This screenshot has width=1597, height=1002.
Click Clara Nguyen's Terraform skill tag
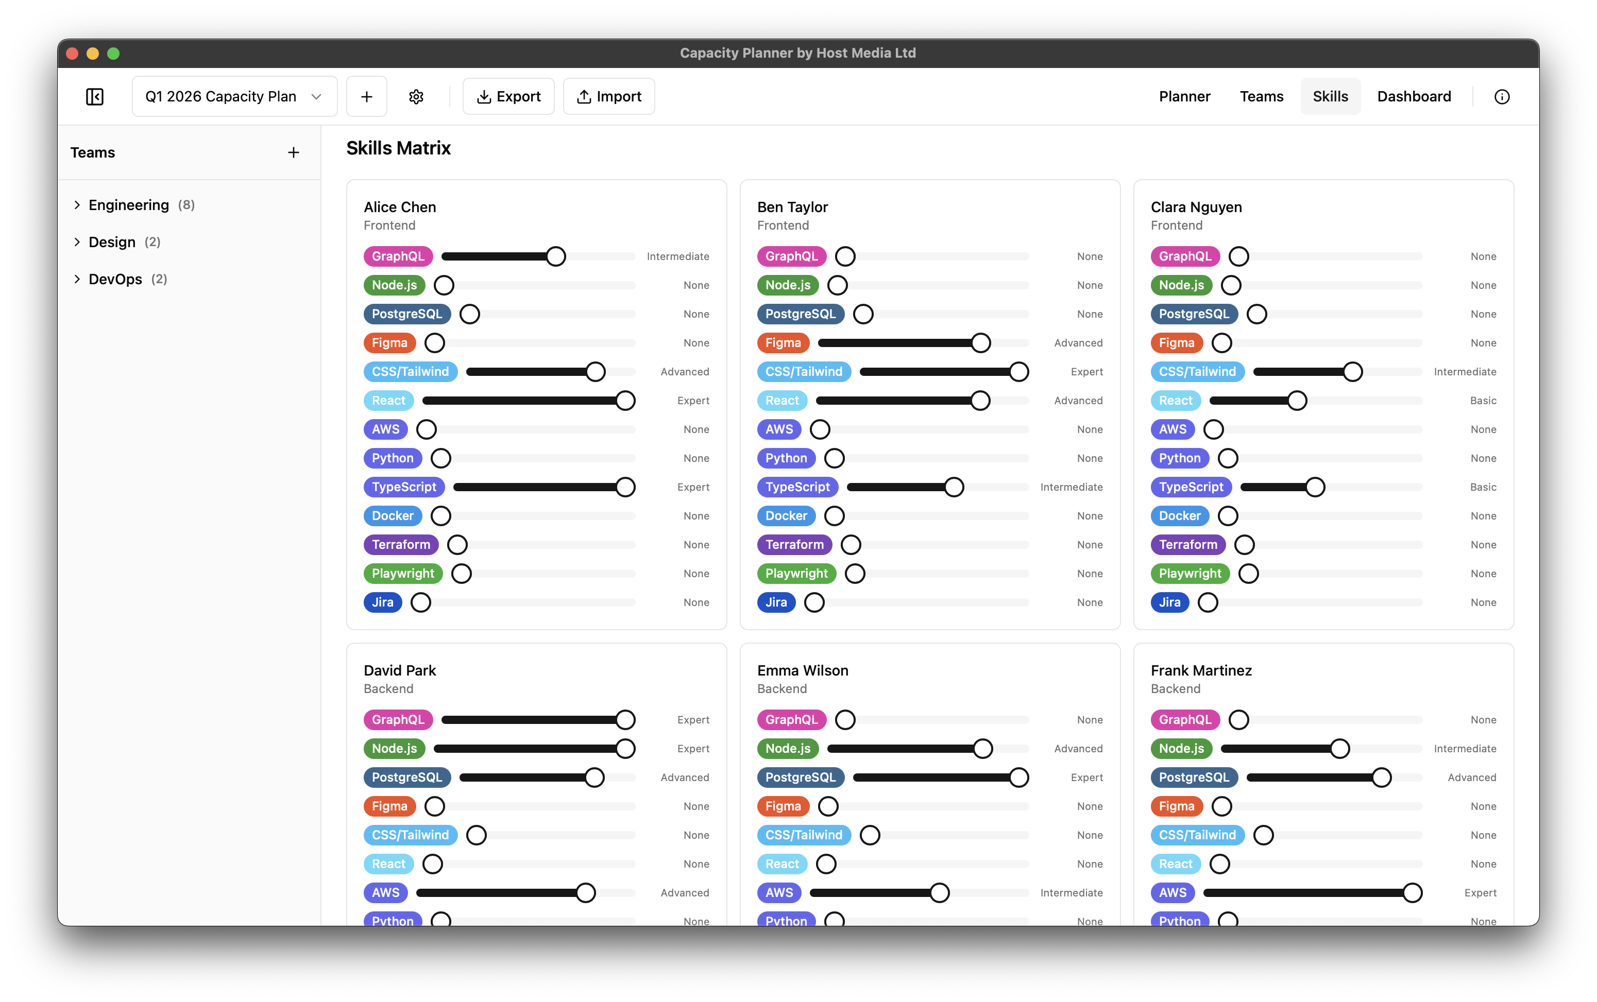click(1188, 545)
